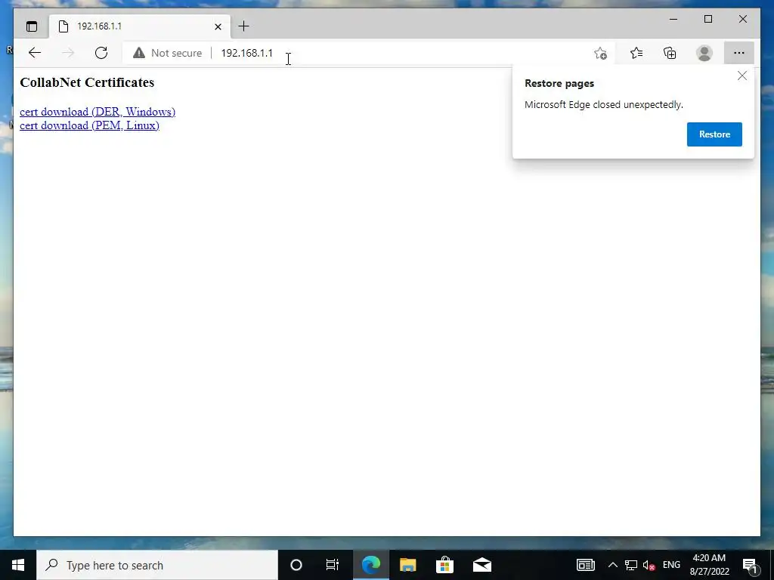The width and height of the screenshot is (774, 580).
Task: View the Not secure site warning
Action: coord(167,53)
